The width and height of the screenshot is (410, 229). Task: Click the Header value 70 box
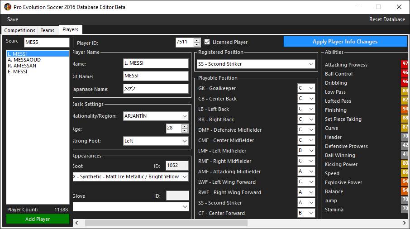[404, 137]
